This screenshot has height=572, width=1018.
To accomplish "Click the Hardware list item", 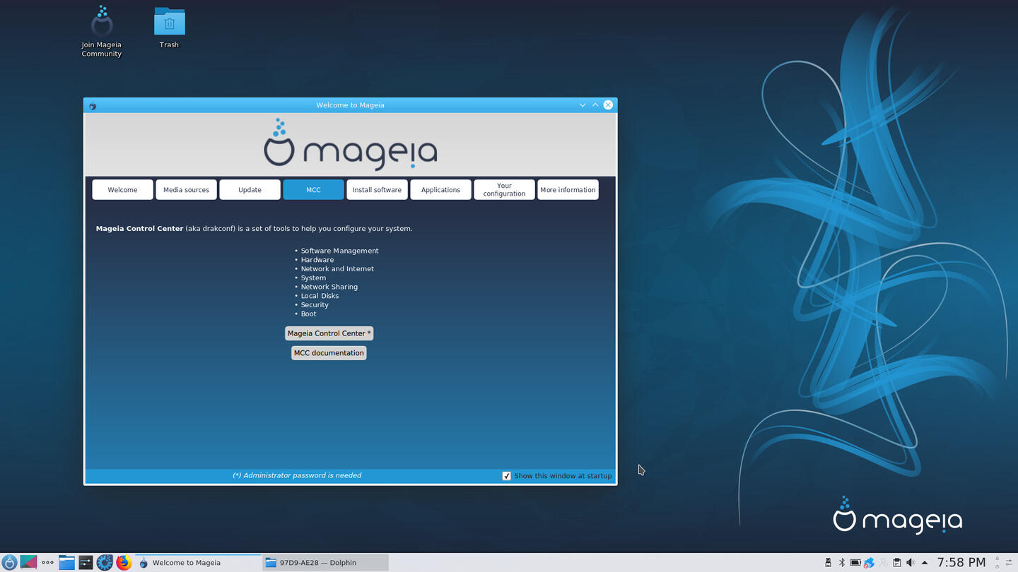I will coord(317,260).
